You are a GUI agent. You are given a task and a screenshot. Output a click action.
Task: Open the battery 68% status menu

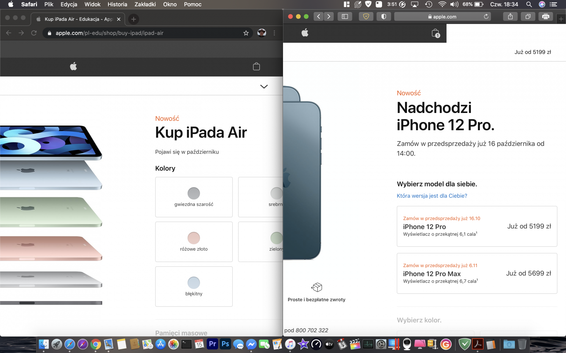[x=473, y=4]
